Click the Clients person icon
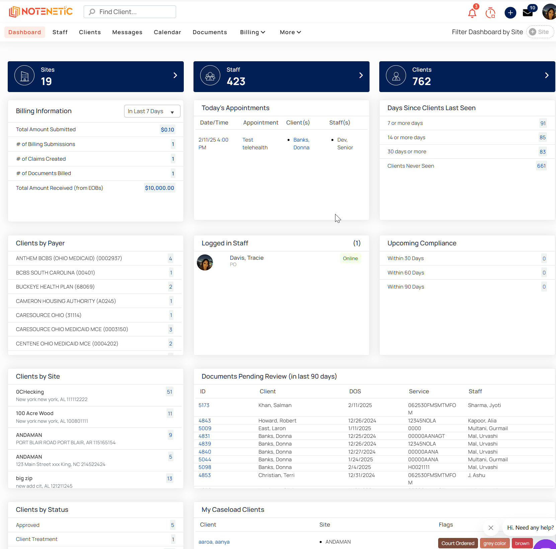The width and height of the screenshot is (556, 549). [x=396, y=76]
